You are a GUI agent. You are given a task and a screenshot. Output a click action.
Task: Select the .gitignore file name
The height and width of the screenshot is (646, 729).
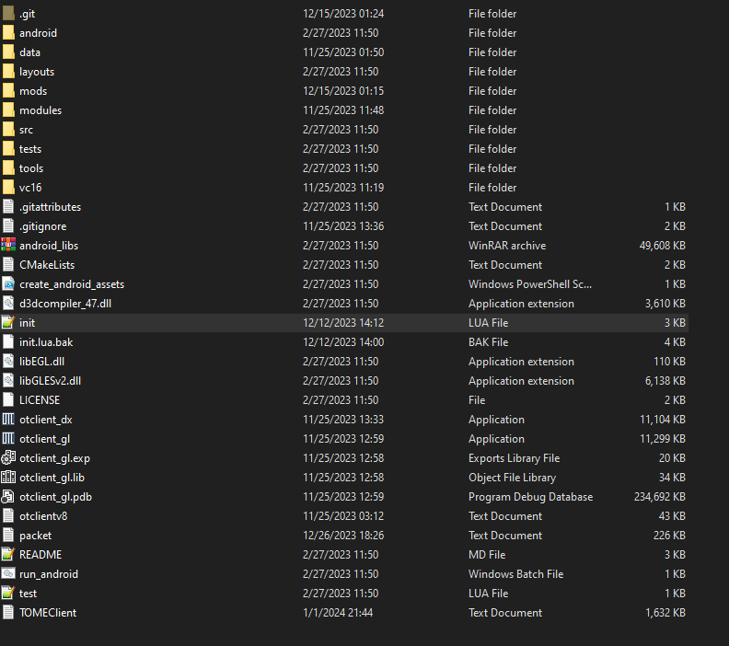coord(42,226)
